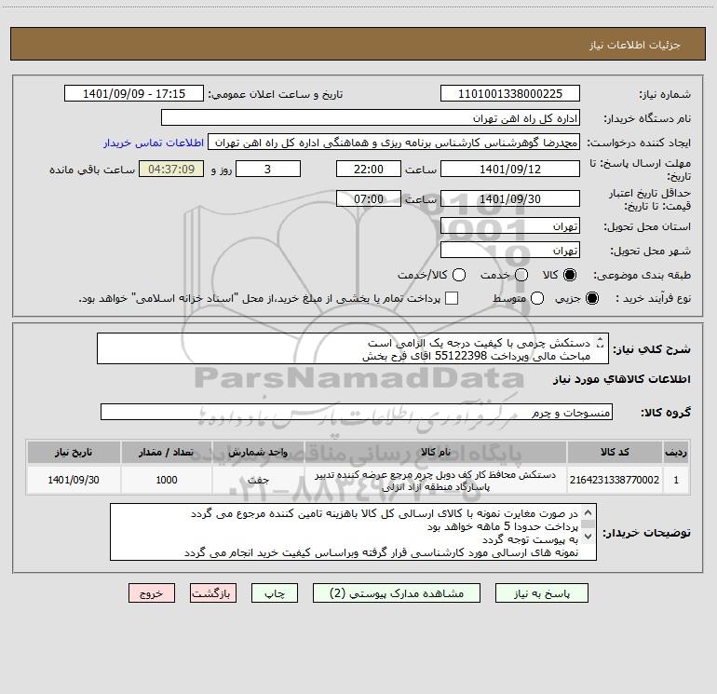Select the خدمت radio button
The width and height of the screenshot is (717, 694).
click(521, 275)
